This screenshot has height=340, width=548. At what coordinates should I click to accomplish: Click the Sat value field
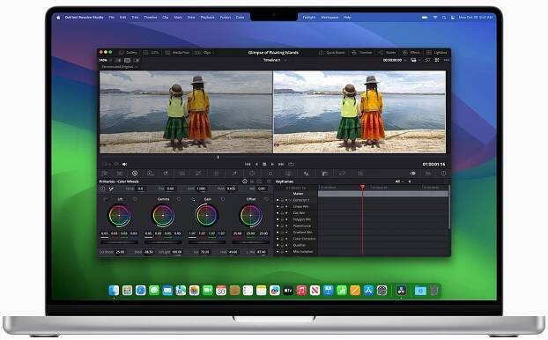205,252
